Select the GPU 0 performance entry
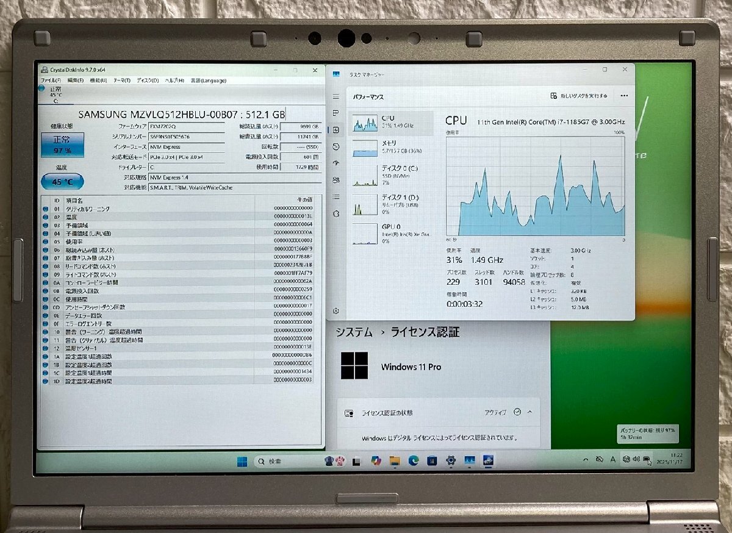Image resolution: width=732 pixels, height=533 pixels. pos(392,234)
